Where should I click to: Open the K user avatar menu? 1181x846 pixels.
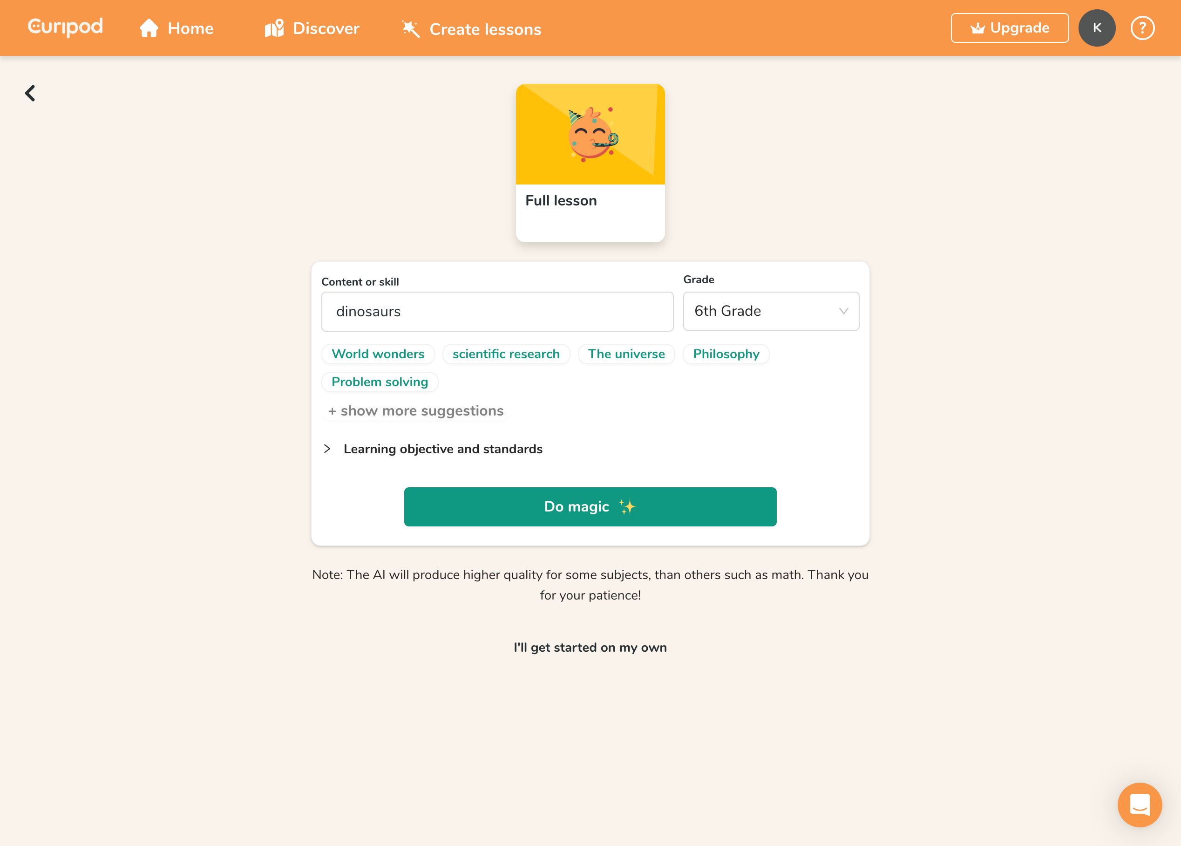1097,28
